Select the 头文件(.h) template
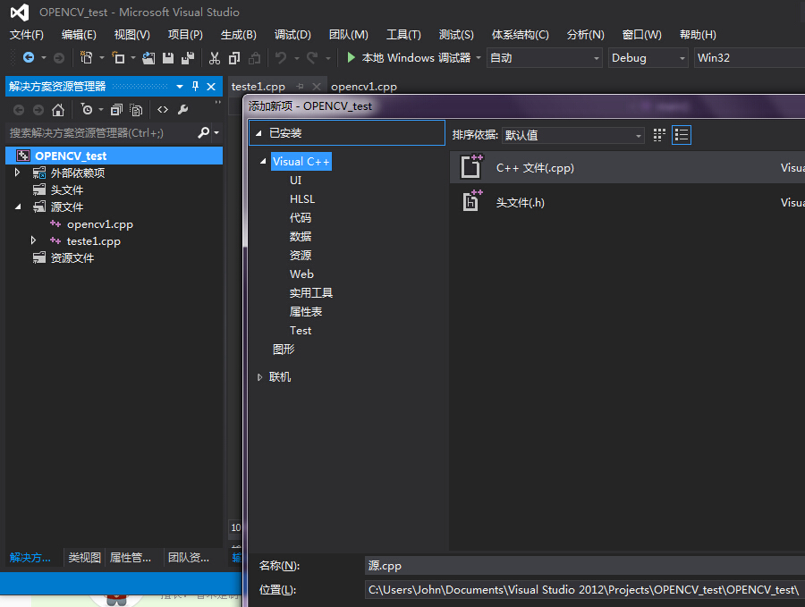Image resolution: width=805 pixels, height=607 pixels. (627, 202)
